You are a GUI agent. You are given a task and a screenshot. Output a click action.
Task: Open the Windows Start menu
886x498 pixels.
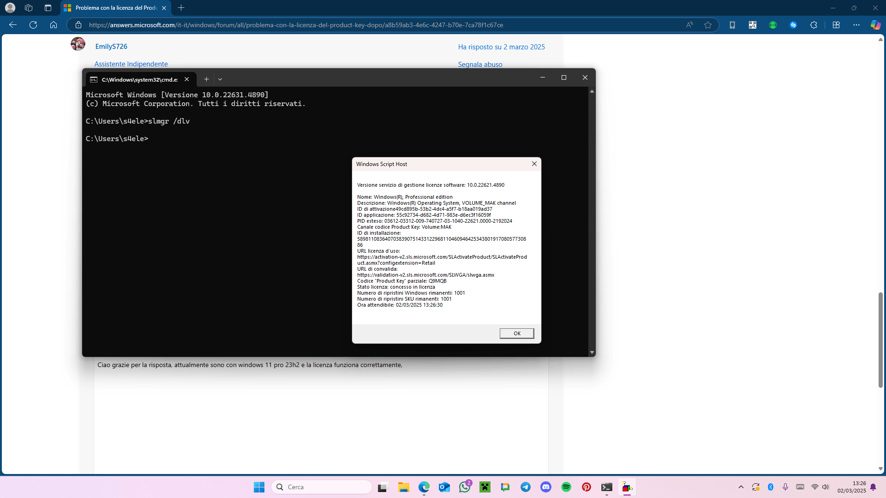point(259,487)
